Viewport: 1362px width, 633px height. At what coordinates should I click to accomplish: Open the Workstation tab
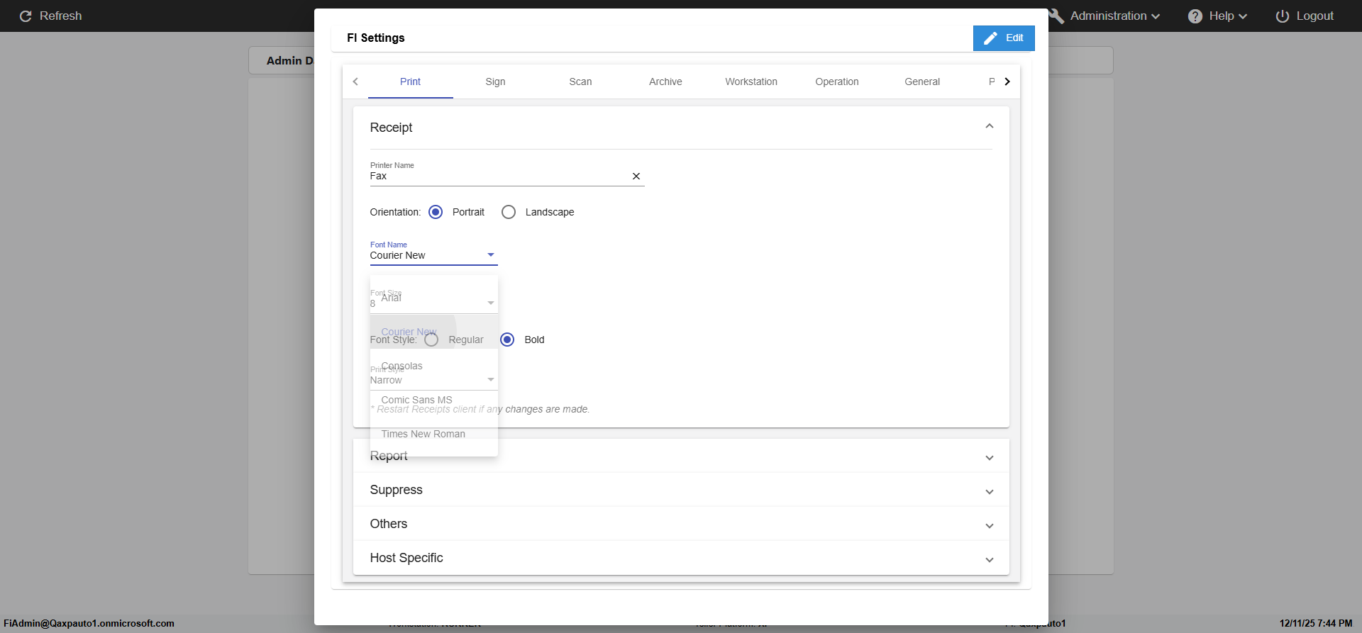(x=751, y=82)
